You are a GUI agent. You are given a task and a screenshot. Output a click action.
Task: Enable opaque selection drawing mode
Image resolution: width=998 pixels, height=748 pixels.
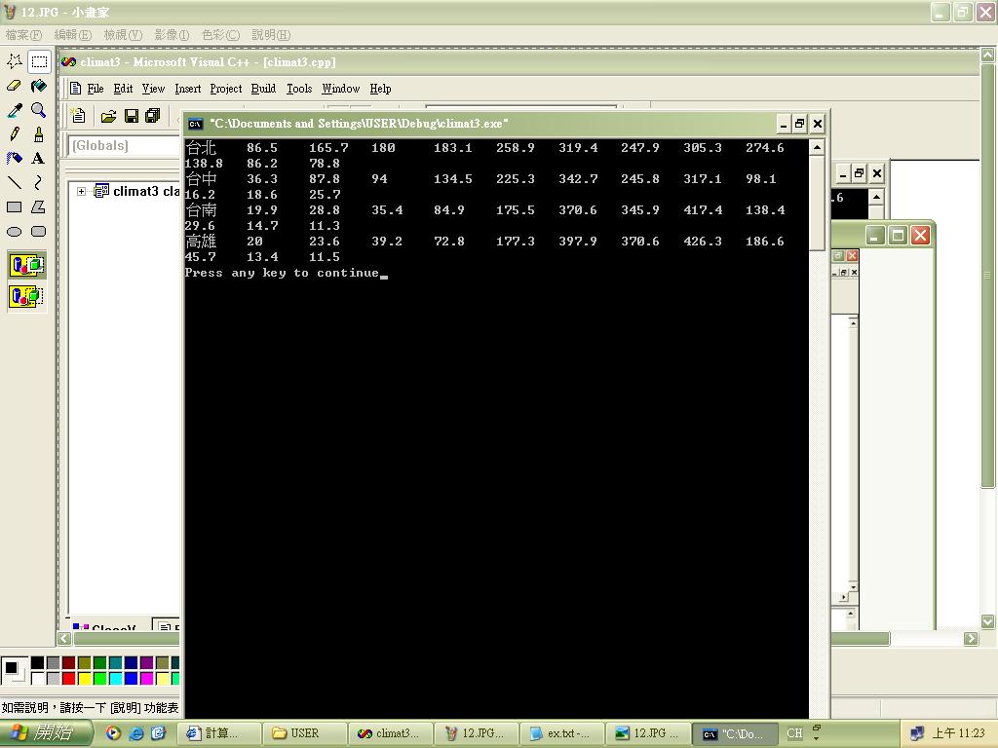pos(26,264)
